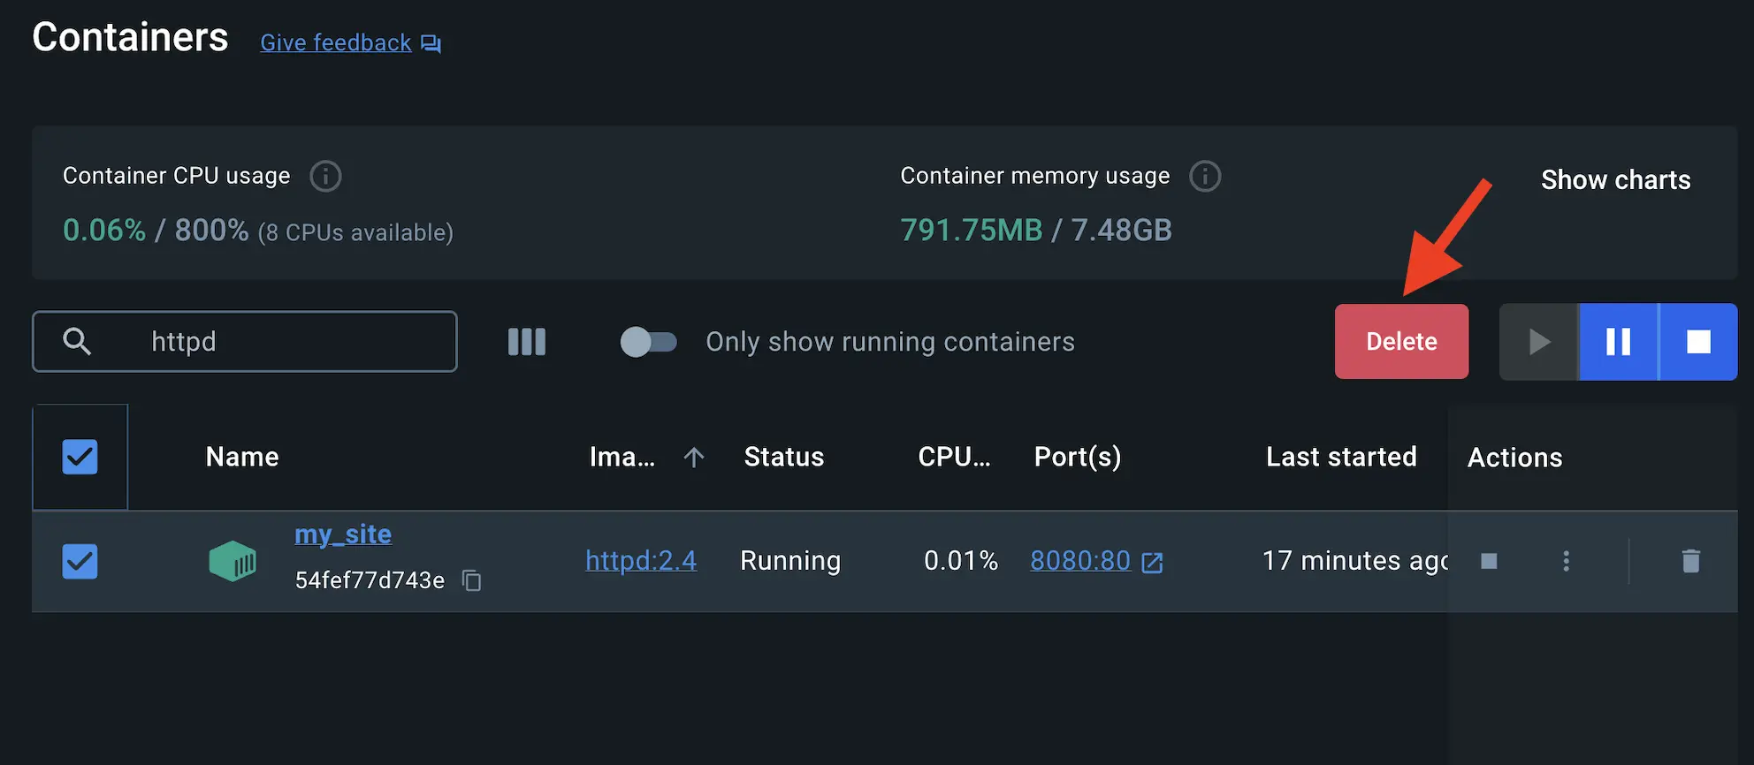Open port 8080 in browser via external link icon

(1152, 562)
